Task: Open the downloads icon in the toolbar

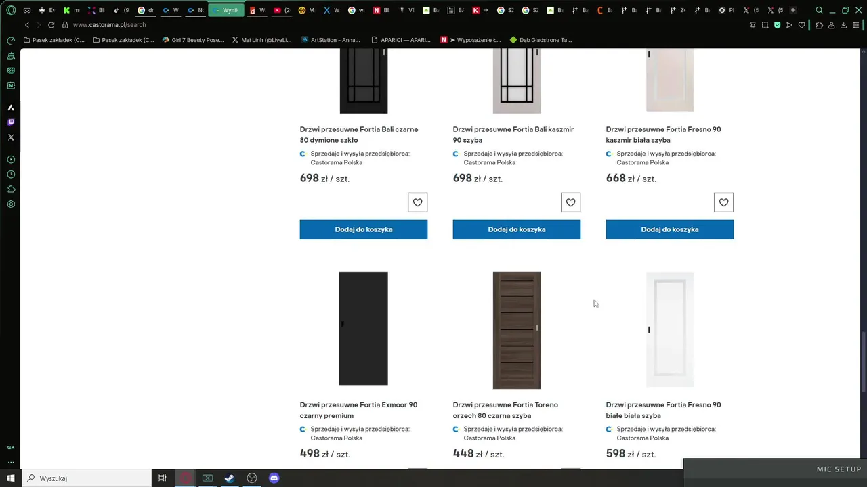Action: pyautogui.click(x=844, y=25)
